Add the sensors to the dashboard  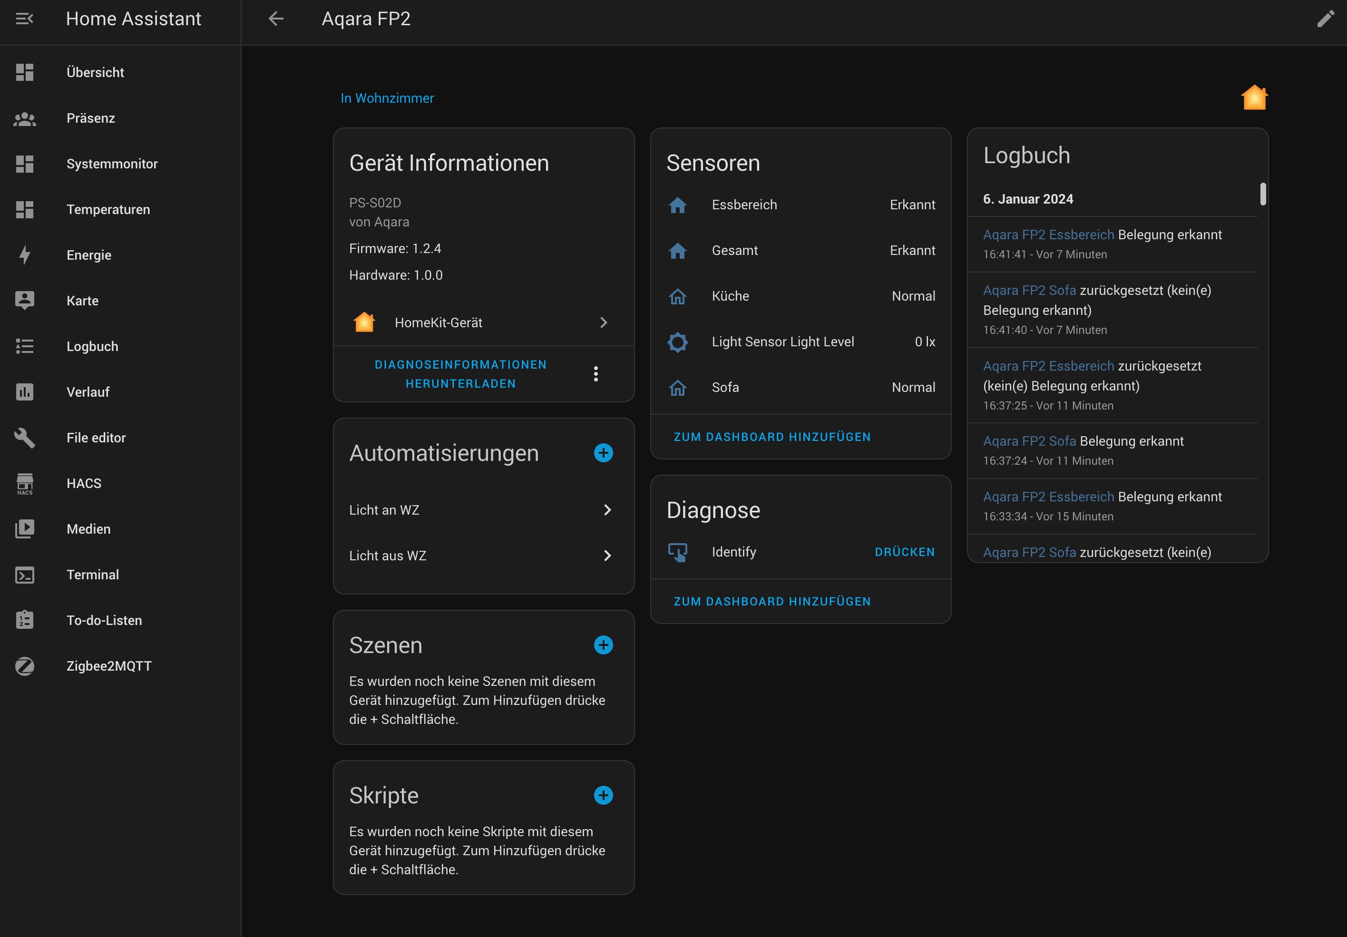[772, 437]
